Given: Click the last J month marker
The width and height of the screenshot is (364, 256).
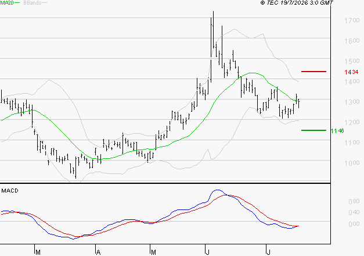Looking at the screenshot, I should pos(268,253).
